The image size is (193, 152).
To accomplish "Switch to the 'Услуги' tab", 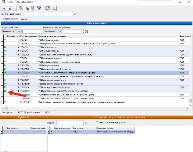I will (x=24, y=19).
